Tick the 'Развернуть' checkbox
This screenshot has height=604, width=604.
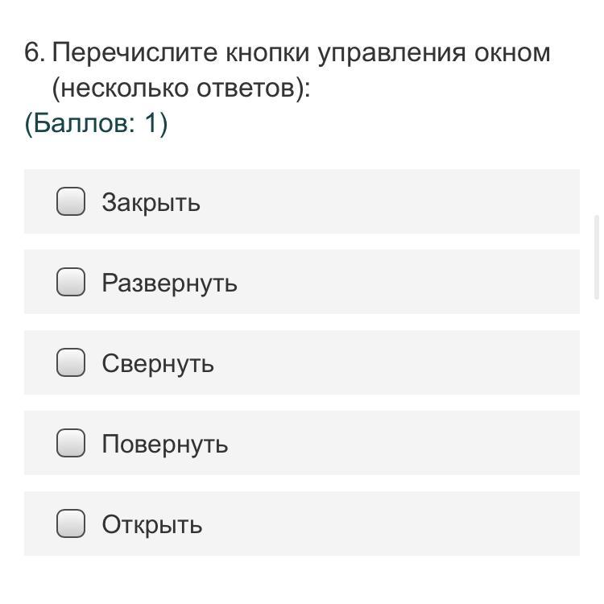[x=71, y=282]
